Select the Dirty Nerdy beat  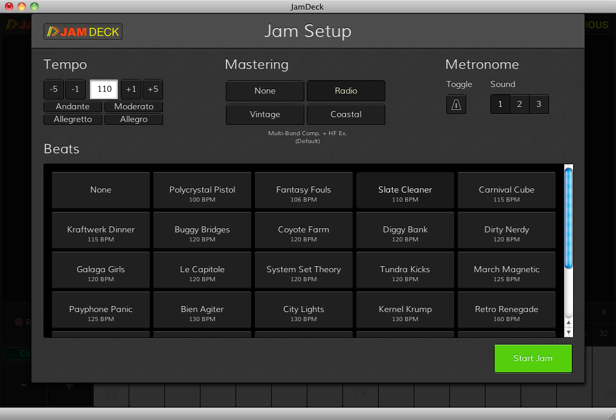coord(507,230)
